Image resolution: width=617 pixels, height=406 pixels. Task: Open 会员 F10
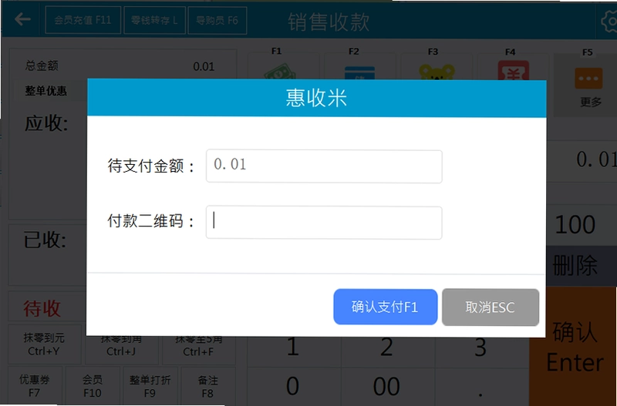click(x=92, y=386)
